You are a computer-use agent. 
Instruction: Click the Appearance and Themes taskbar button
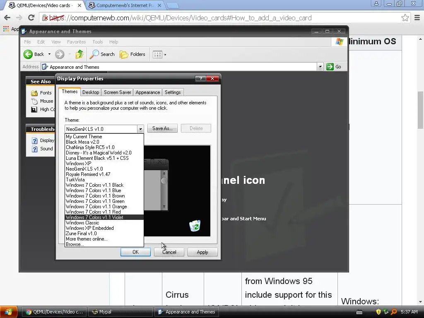click(188, 312)
